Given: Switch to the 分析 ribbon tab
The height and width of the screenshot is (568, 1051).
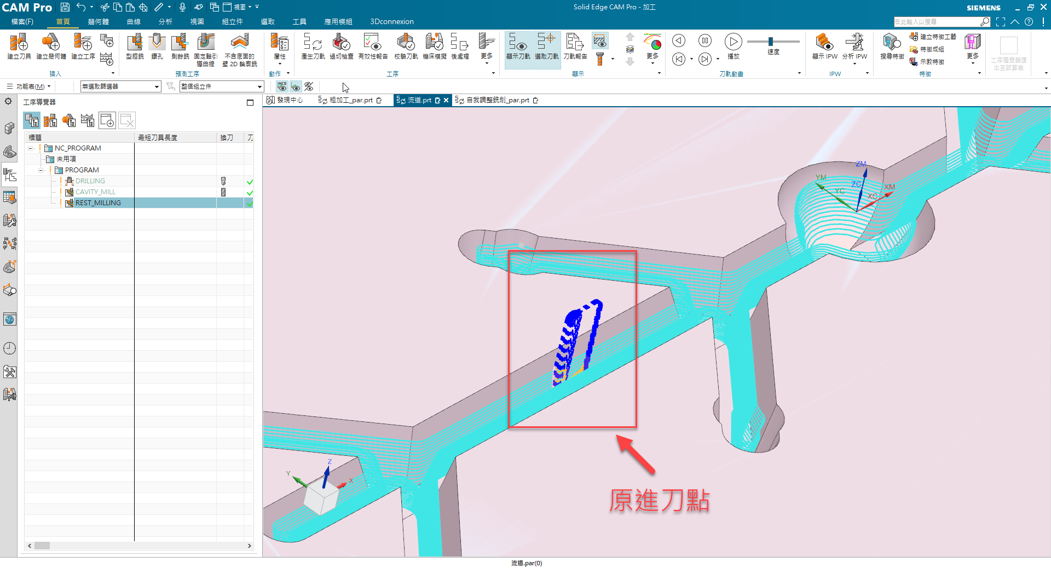Looking at the screenshot, I should [165, 22].
